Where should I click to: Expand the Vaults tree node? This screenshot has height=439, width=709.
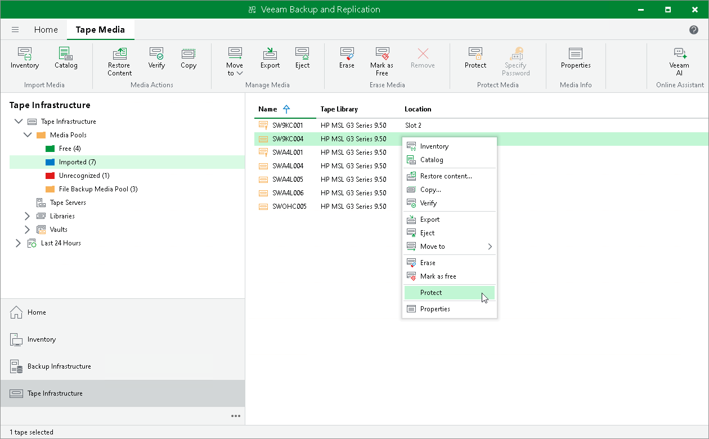coord(27,230)
